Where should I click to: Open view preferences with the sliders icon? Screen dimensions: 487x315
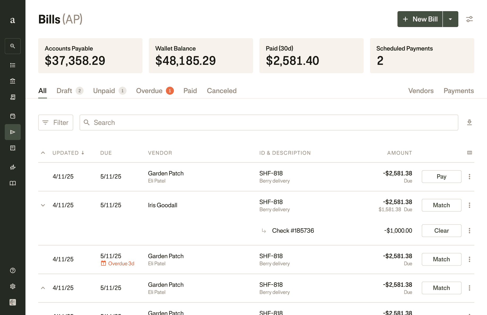[469, 19]
